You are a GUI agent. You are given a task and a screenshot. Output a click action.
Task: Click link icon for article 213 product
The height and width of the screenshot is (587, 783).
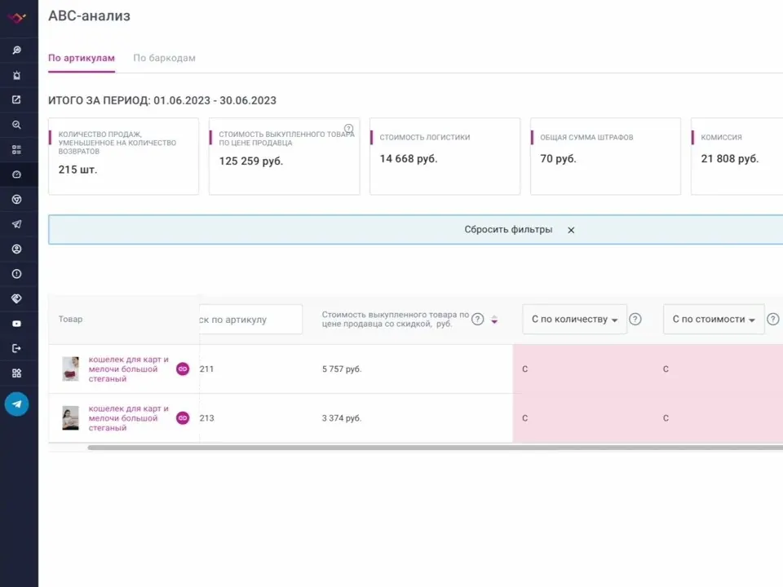click(183, 417)
